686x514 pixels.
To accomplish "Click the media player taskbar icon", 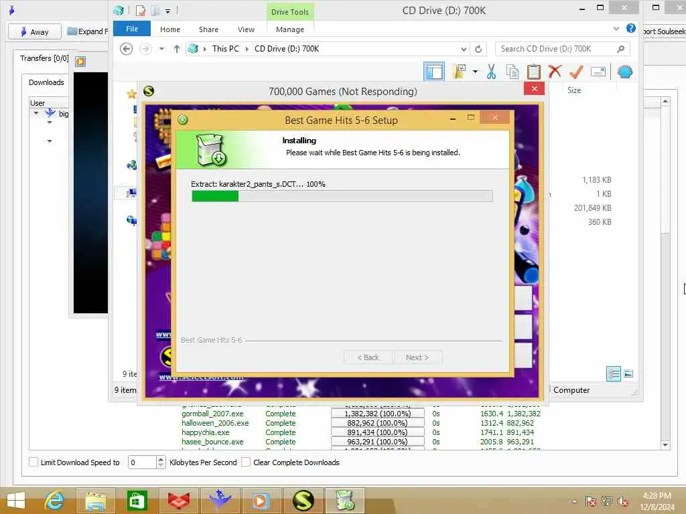I will (261, 501).
